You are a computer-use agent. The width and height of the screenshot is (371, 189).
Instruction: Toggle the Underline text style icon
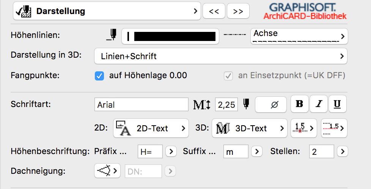click(x=337, y=104)
